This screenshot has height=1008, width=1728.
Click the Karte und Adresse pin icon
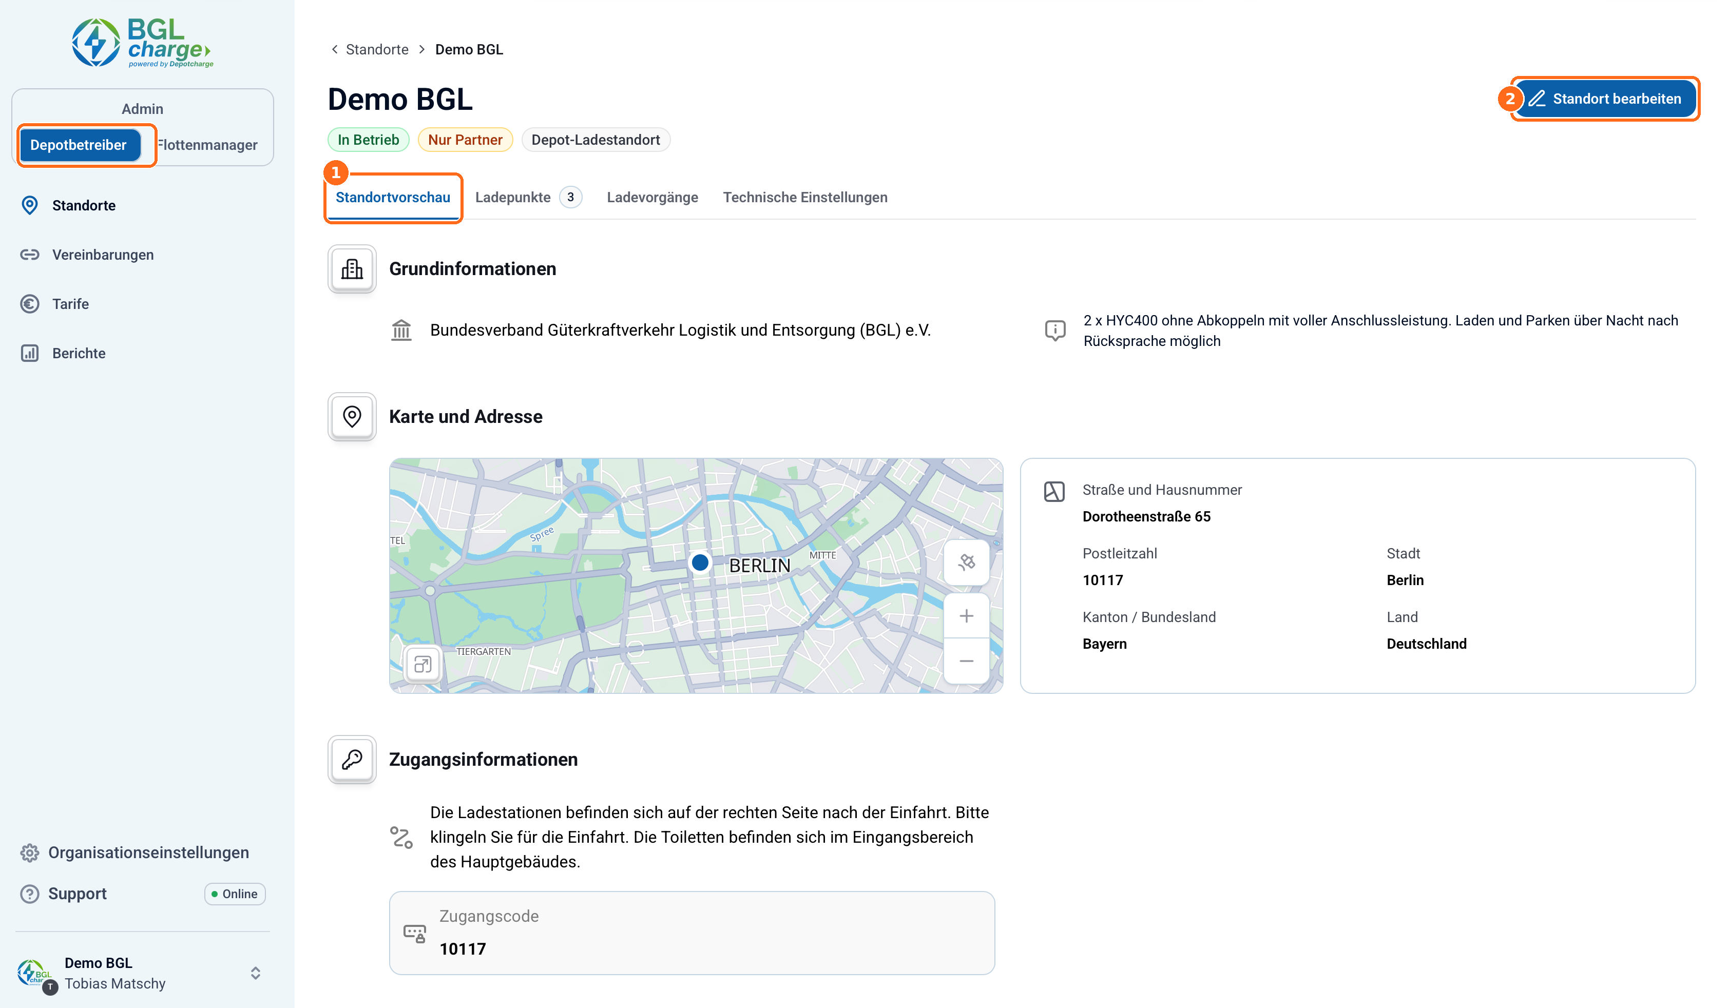pos(352,416)
